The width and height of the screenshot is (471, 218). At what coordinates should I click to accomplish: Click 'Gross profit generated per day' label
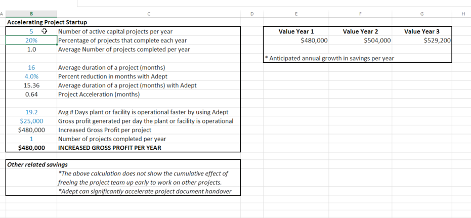tap(146, 121)
